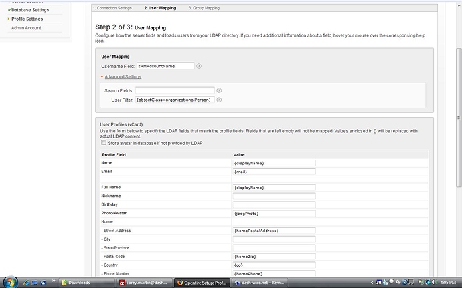Click Phone Number field {homePhone}
462x288 pixels.
(274, 273)
